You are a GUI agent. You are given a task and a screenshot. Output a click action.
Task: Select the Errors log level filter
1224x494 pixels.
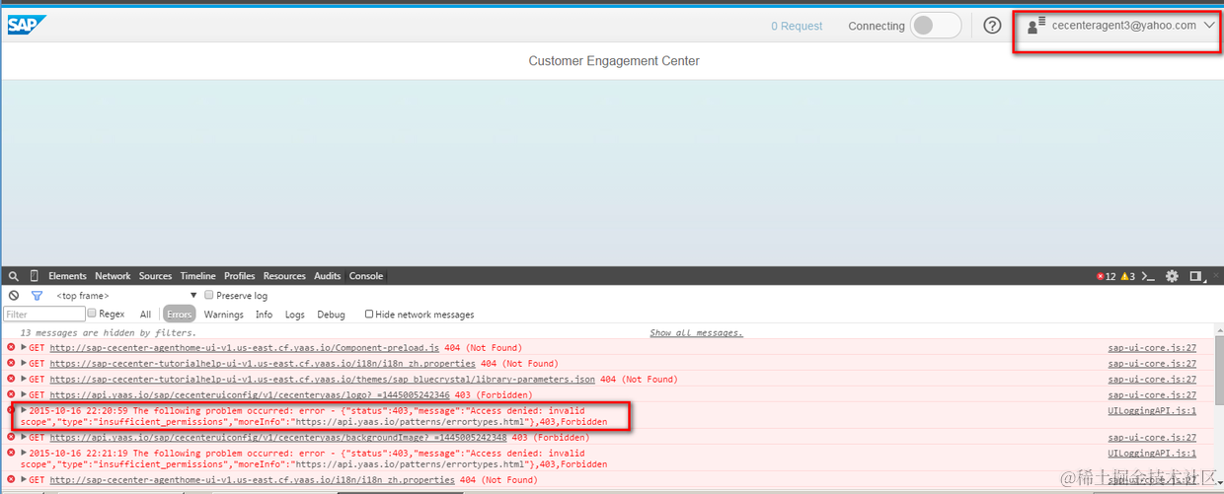[179, 315]
